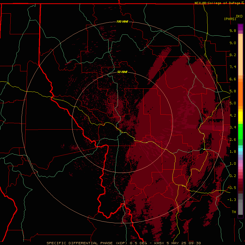Click the 4.2 scale value
The width and height of the screenshot is (245, 245).
[233, 115]
